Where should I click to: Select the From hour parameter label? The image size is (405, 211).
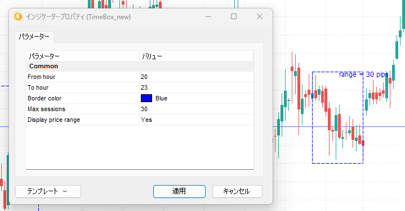[x=41, y=77]
